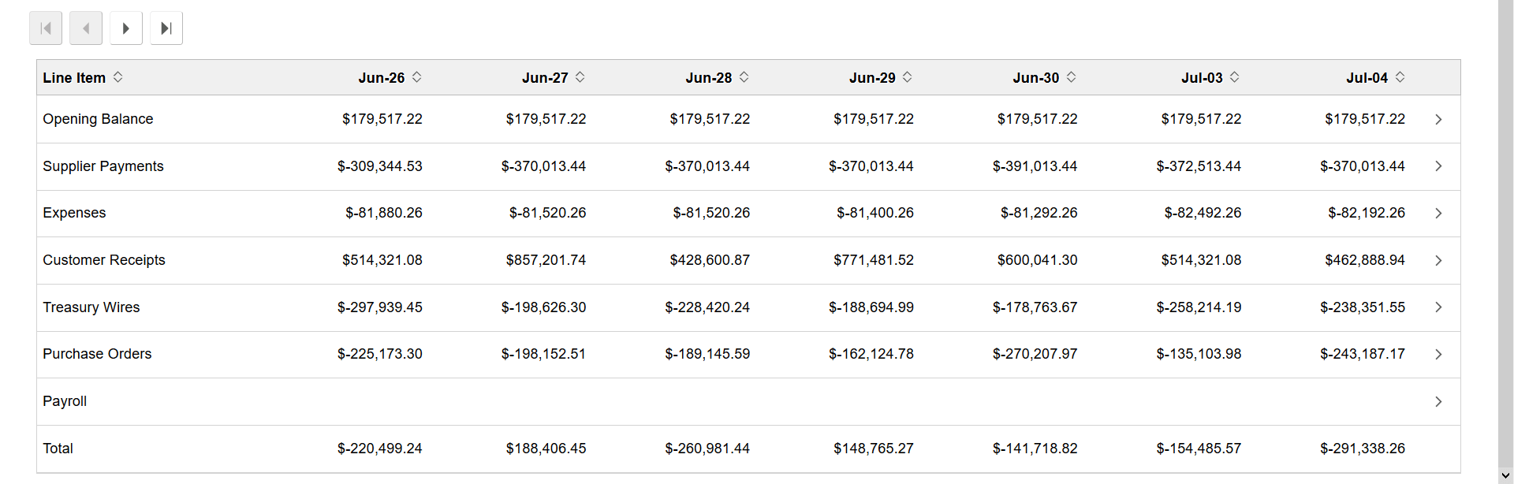Jump to the last page of results
1514x484 pixels.
point(166,28)
